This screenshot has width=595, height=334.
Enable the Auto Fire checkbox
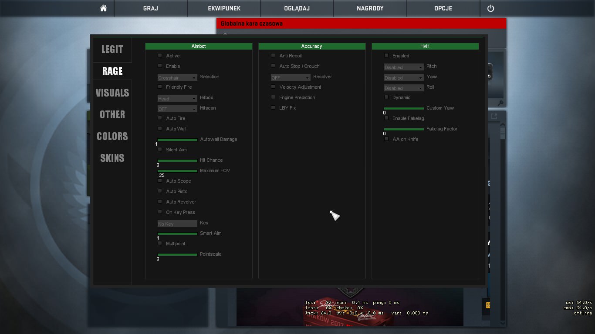[160, 118]
